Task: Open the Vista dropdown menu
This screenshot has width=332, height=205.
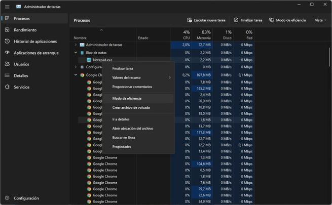Action: 320,20
